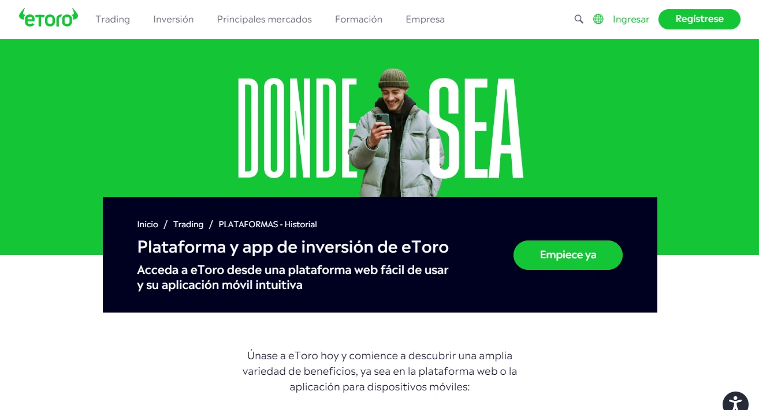Viewport: 759px width, 410px height.
Task: Open the globe language selector
Action: 598,19
